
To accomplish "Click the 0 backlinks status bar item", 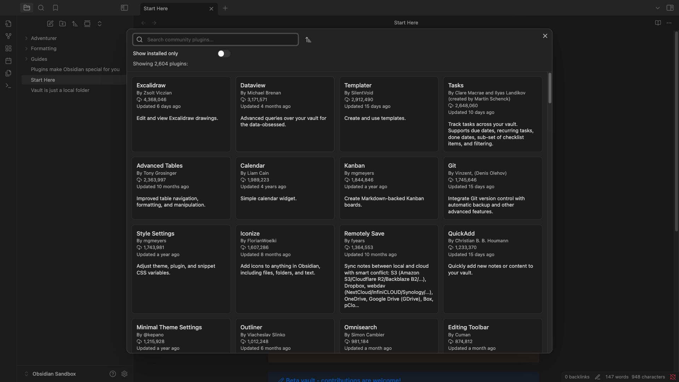I will pos(577,377).
